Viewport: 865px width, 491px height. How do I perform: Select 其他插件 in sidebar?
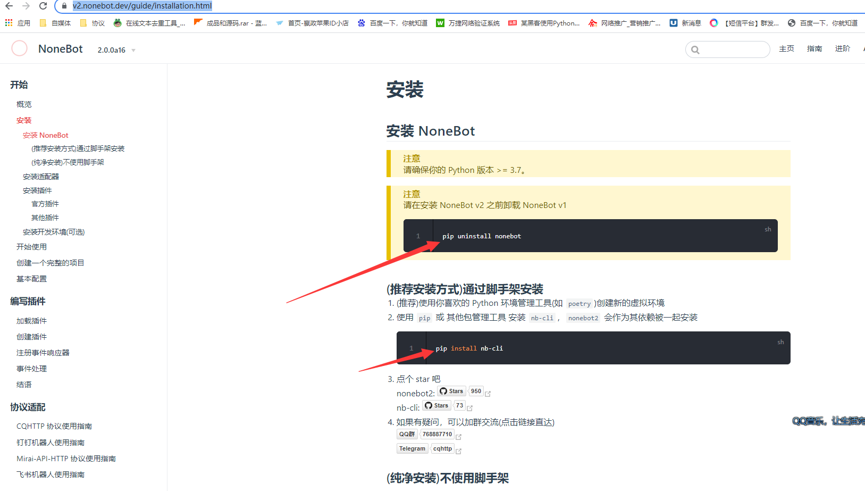click(45, 218)
